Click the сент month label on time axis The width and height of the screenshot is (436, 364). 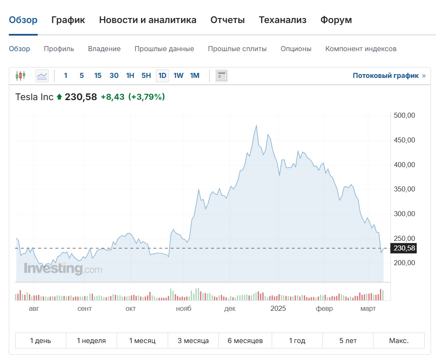click(85, 309)
